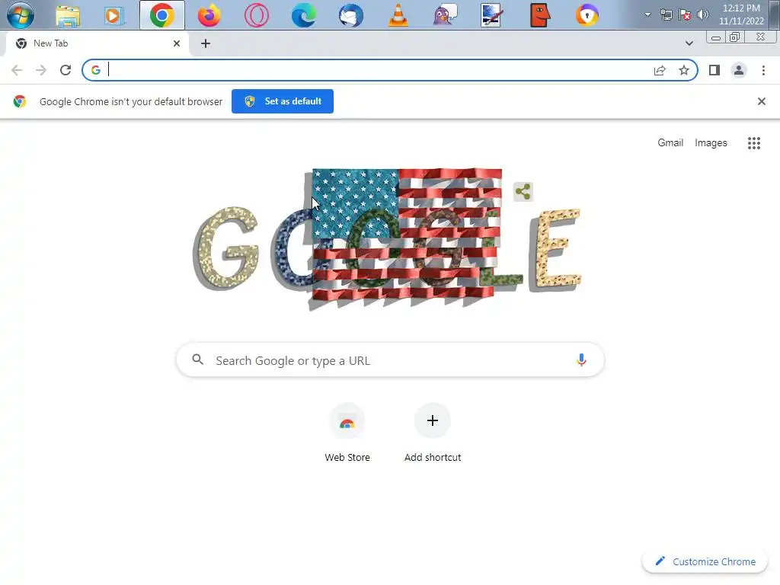780x585 pixels.
Task: Open VLC media player from the taskbar
Action: (x=398, y=15)
